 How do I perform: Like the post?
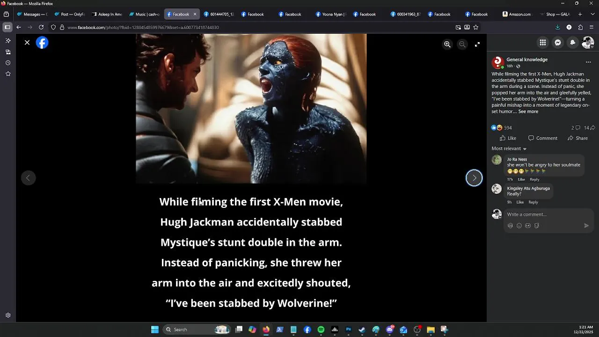pyautogui.click(x=508, y=138)
